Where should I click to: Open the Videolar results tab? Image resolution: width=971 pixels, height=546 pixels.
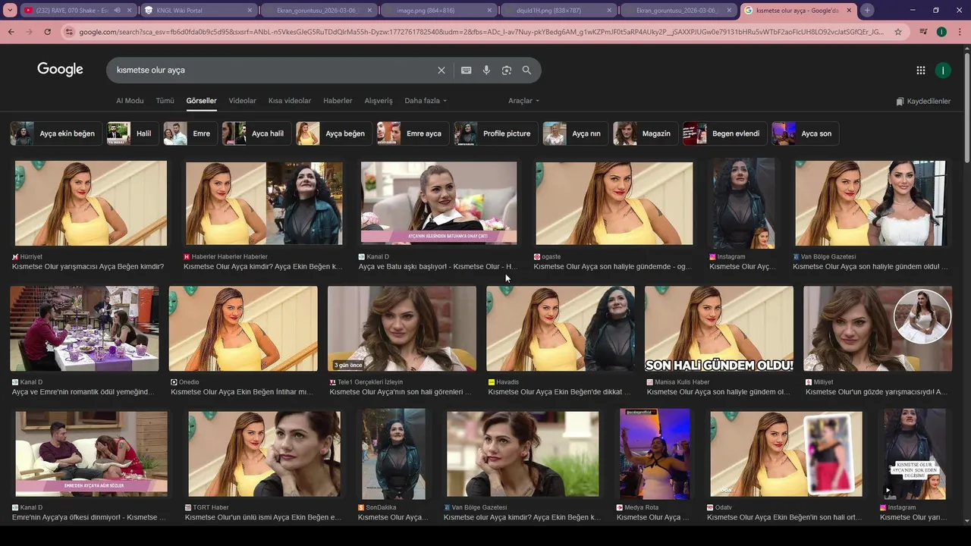[243, 101]
